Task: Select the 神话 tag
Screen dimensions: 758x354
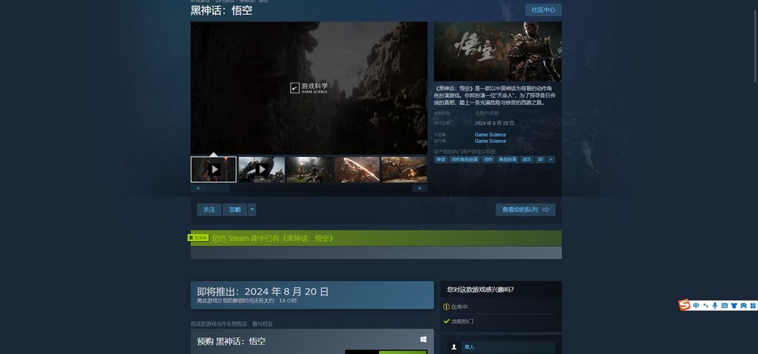Action: coord(441,159)
